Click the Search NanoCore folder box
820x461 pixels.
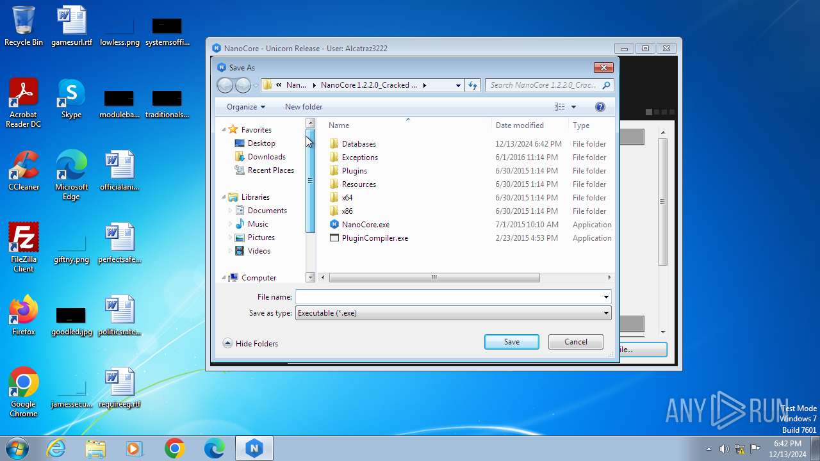(x=543, y=85)
